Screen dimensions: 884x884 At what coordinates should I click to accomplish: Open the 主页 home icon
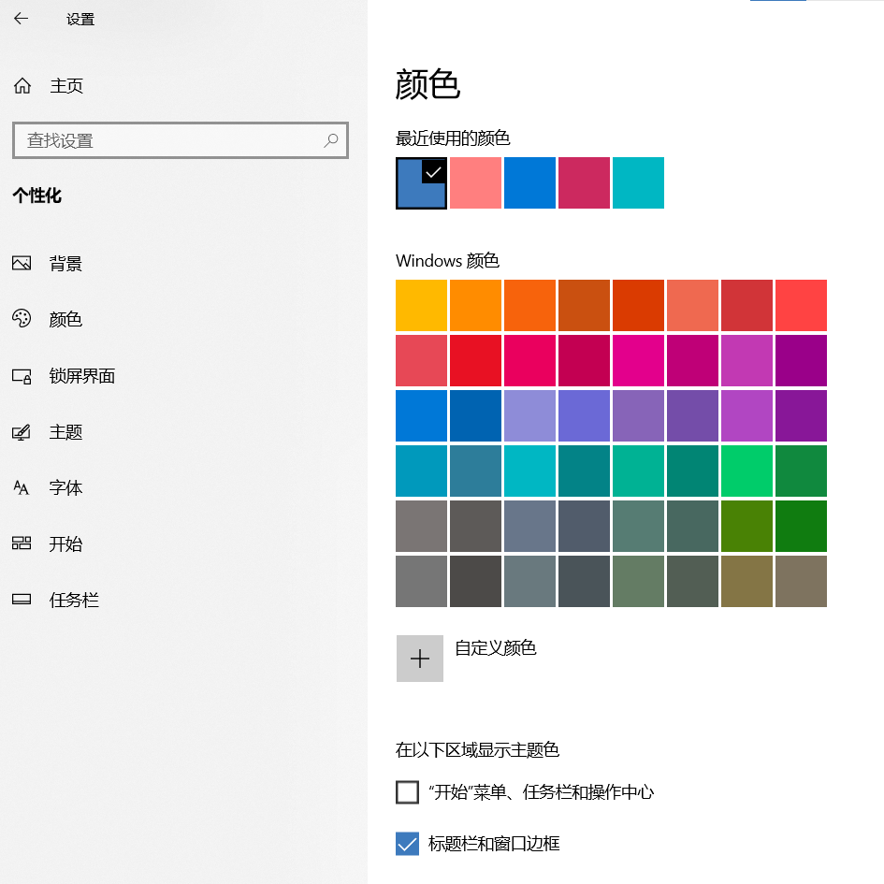(22, 86)
